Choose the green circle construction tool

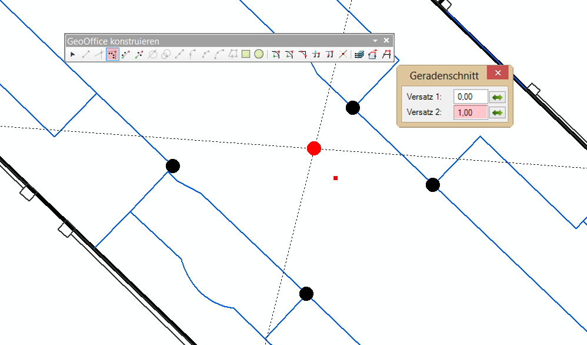[x=258, y=55]
